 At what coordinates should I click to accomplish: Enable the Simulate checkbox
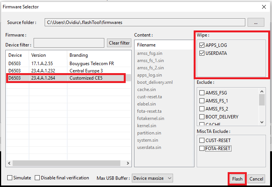coord(10,178)
